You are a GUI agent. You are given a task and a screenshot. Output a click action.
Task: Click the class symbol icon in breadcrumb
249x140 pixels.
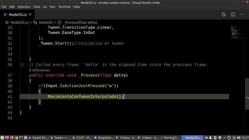click(x=35, y=23)
